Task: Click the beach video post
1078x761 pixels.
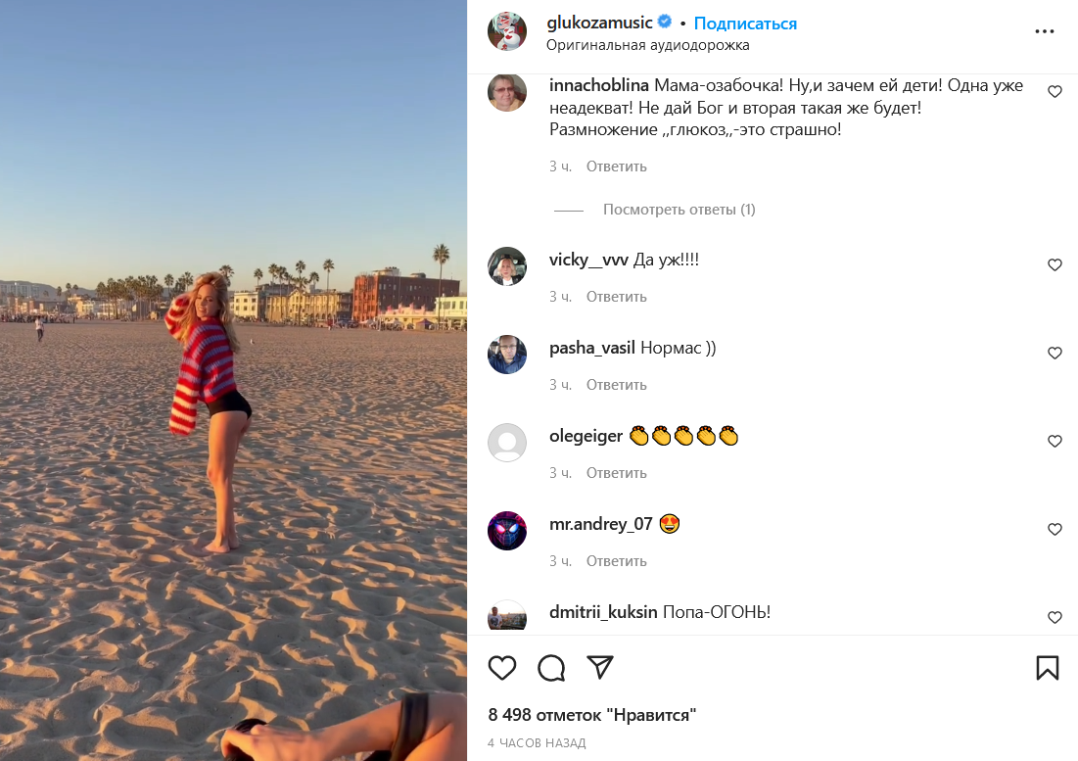Action: (233, 380)
